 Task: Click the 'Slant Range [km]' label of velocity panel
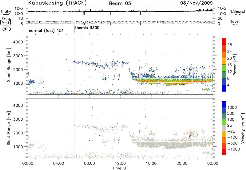9,128
